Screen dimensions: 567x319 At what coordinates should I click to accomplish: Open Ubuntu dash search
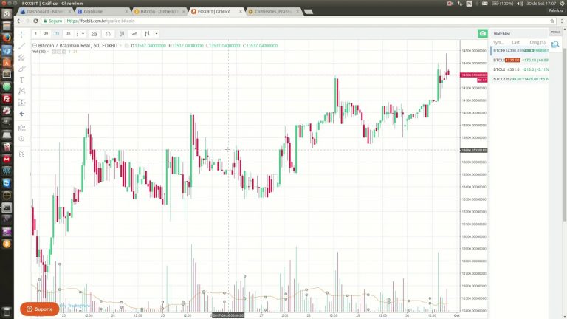(7, 13)
